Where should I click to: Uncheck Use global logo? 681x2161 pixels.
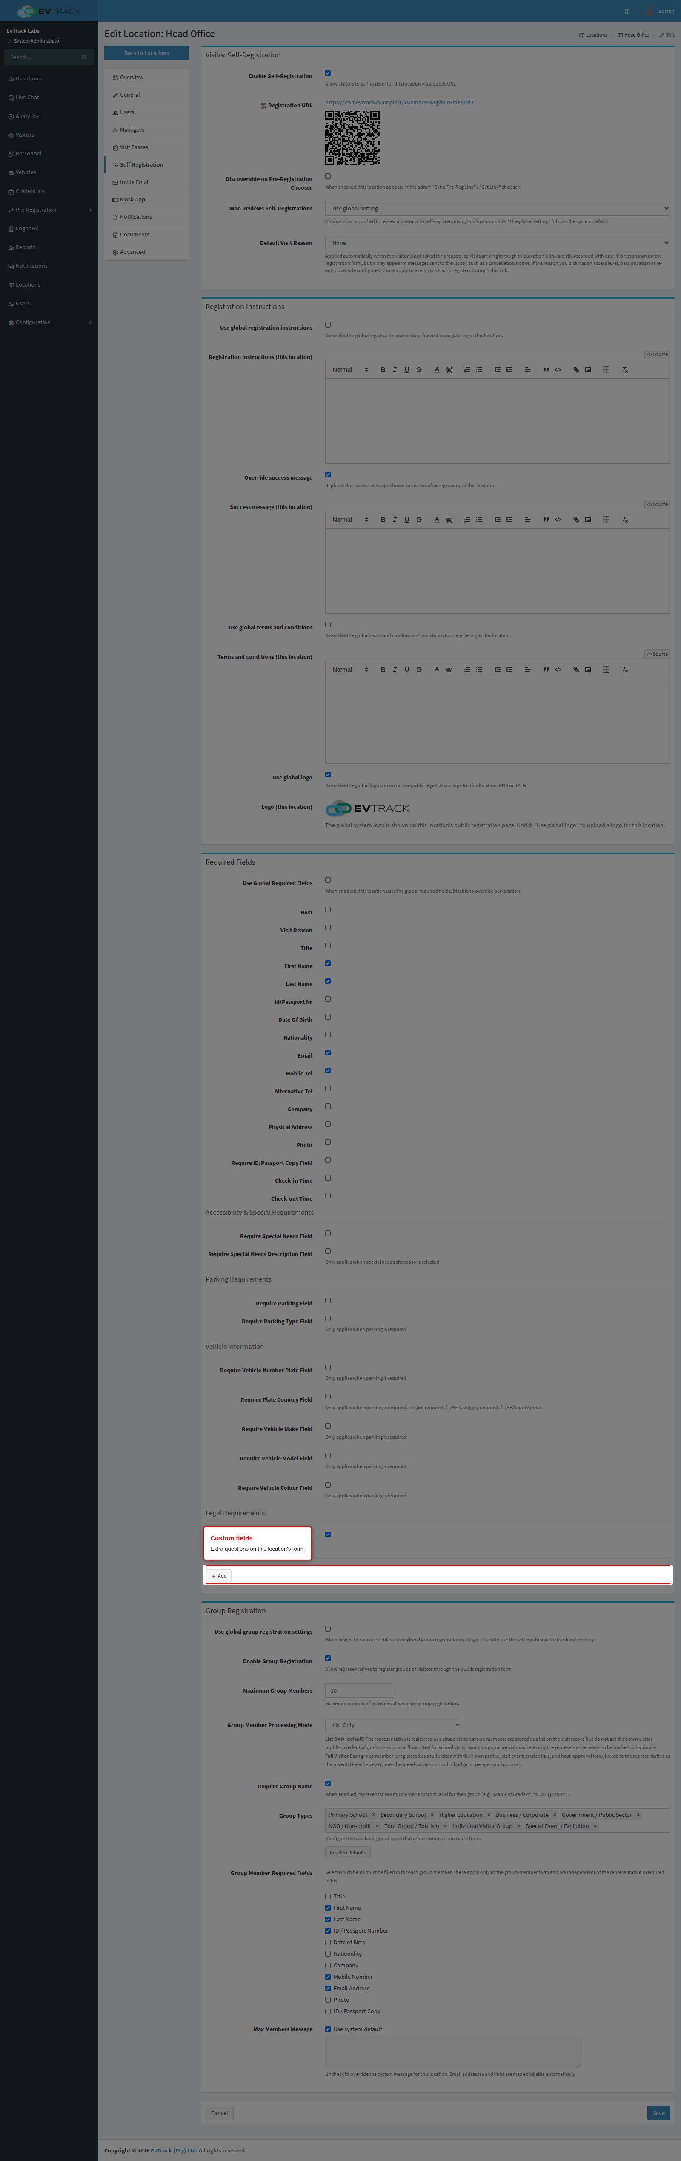coord(328,774)
